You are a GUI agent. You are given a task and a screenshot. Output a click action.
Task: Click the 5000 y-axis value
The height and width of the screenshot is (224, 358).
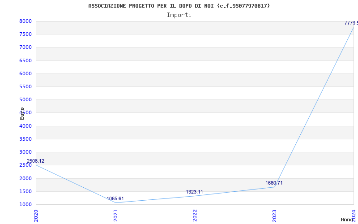[26, 99]
